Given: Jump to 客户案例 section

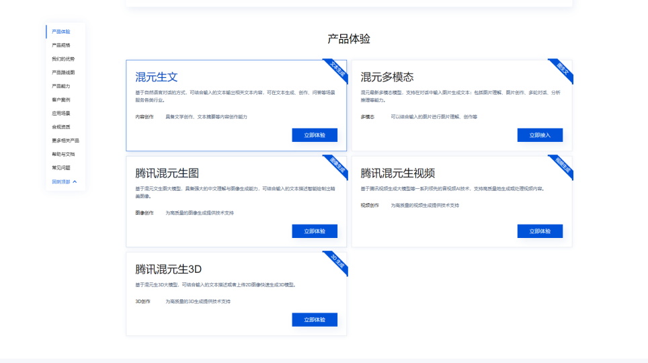Looking at the screenshot, I should [60, 99].
